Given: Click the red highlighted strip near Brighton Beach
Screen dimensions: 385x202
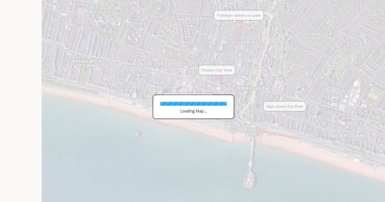Looking at the screenshot, I should [x=282, y=135].
